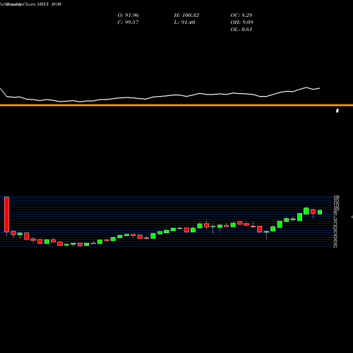Viewport: 353px width, 353px height.
Task: Click the OH: 9.09 value
Action: coord(241,23)
